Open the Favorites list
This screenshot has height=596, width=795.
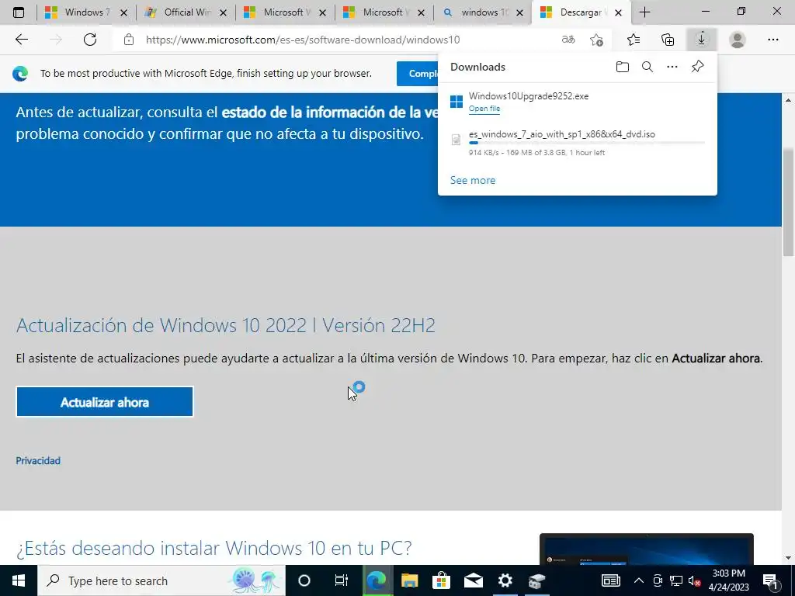(634, 40)
